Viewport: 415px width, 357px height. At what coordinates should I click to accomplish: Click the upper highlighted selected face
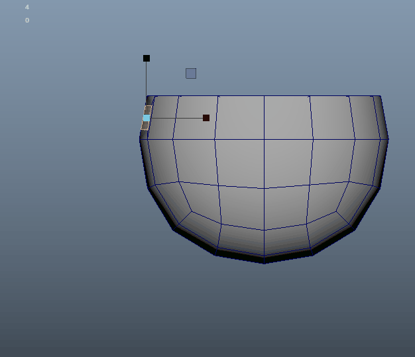[148, 110]
